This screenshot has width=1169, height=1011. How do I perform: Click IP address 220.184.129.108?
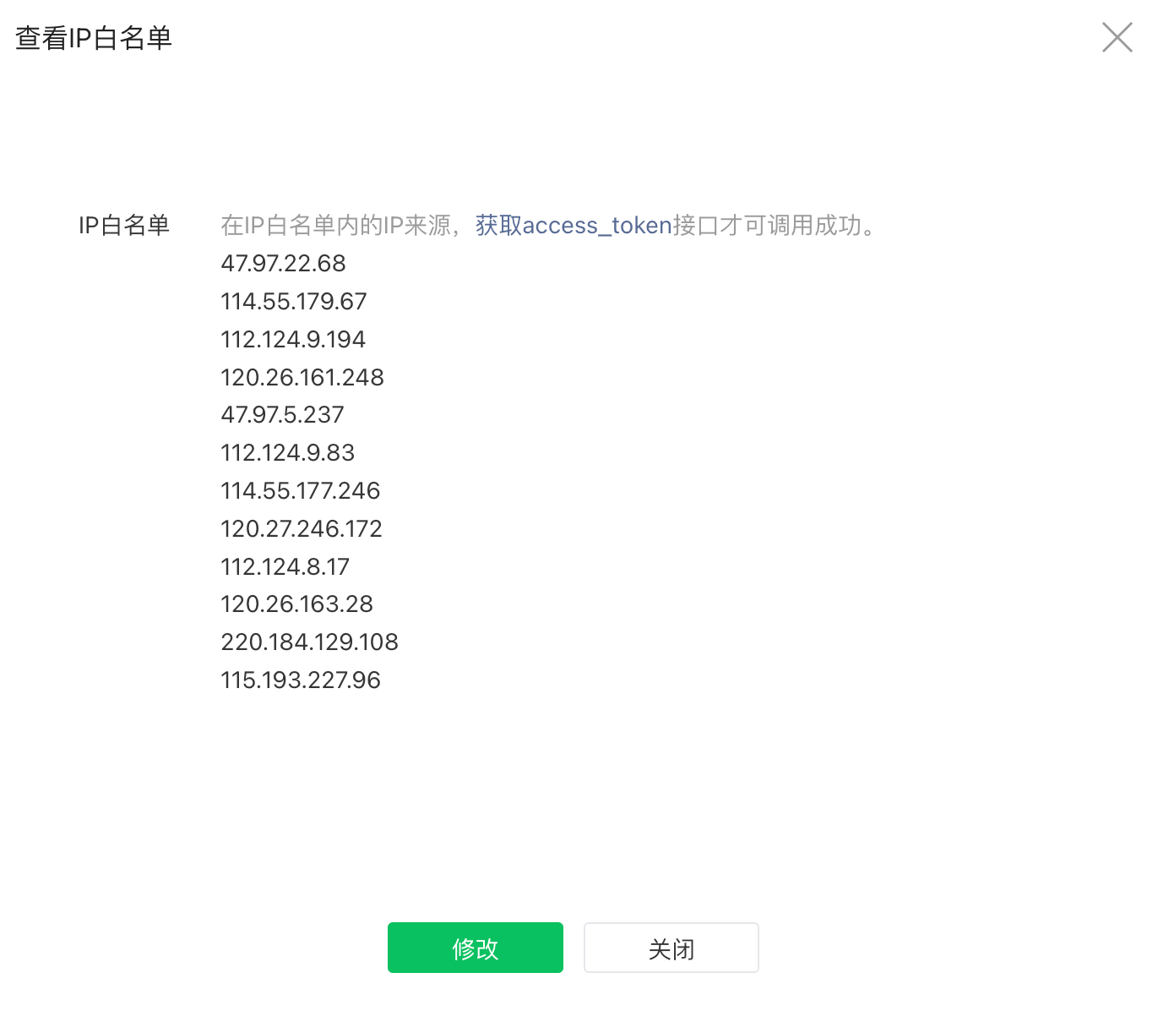pyautogui.click(x=310, y=642)
